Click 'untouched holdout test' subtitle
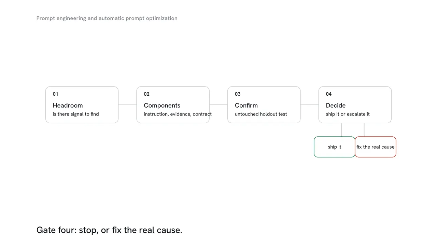Screen dimensions: 437x246 click(x=261, y=114)
